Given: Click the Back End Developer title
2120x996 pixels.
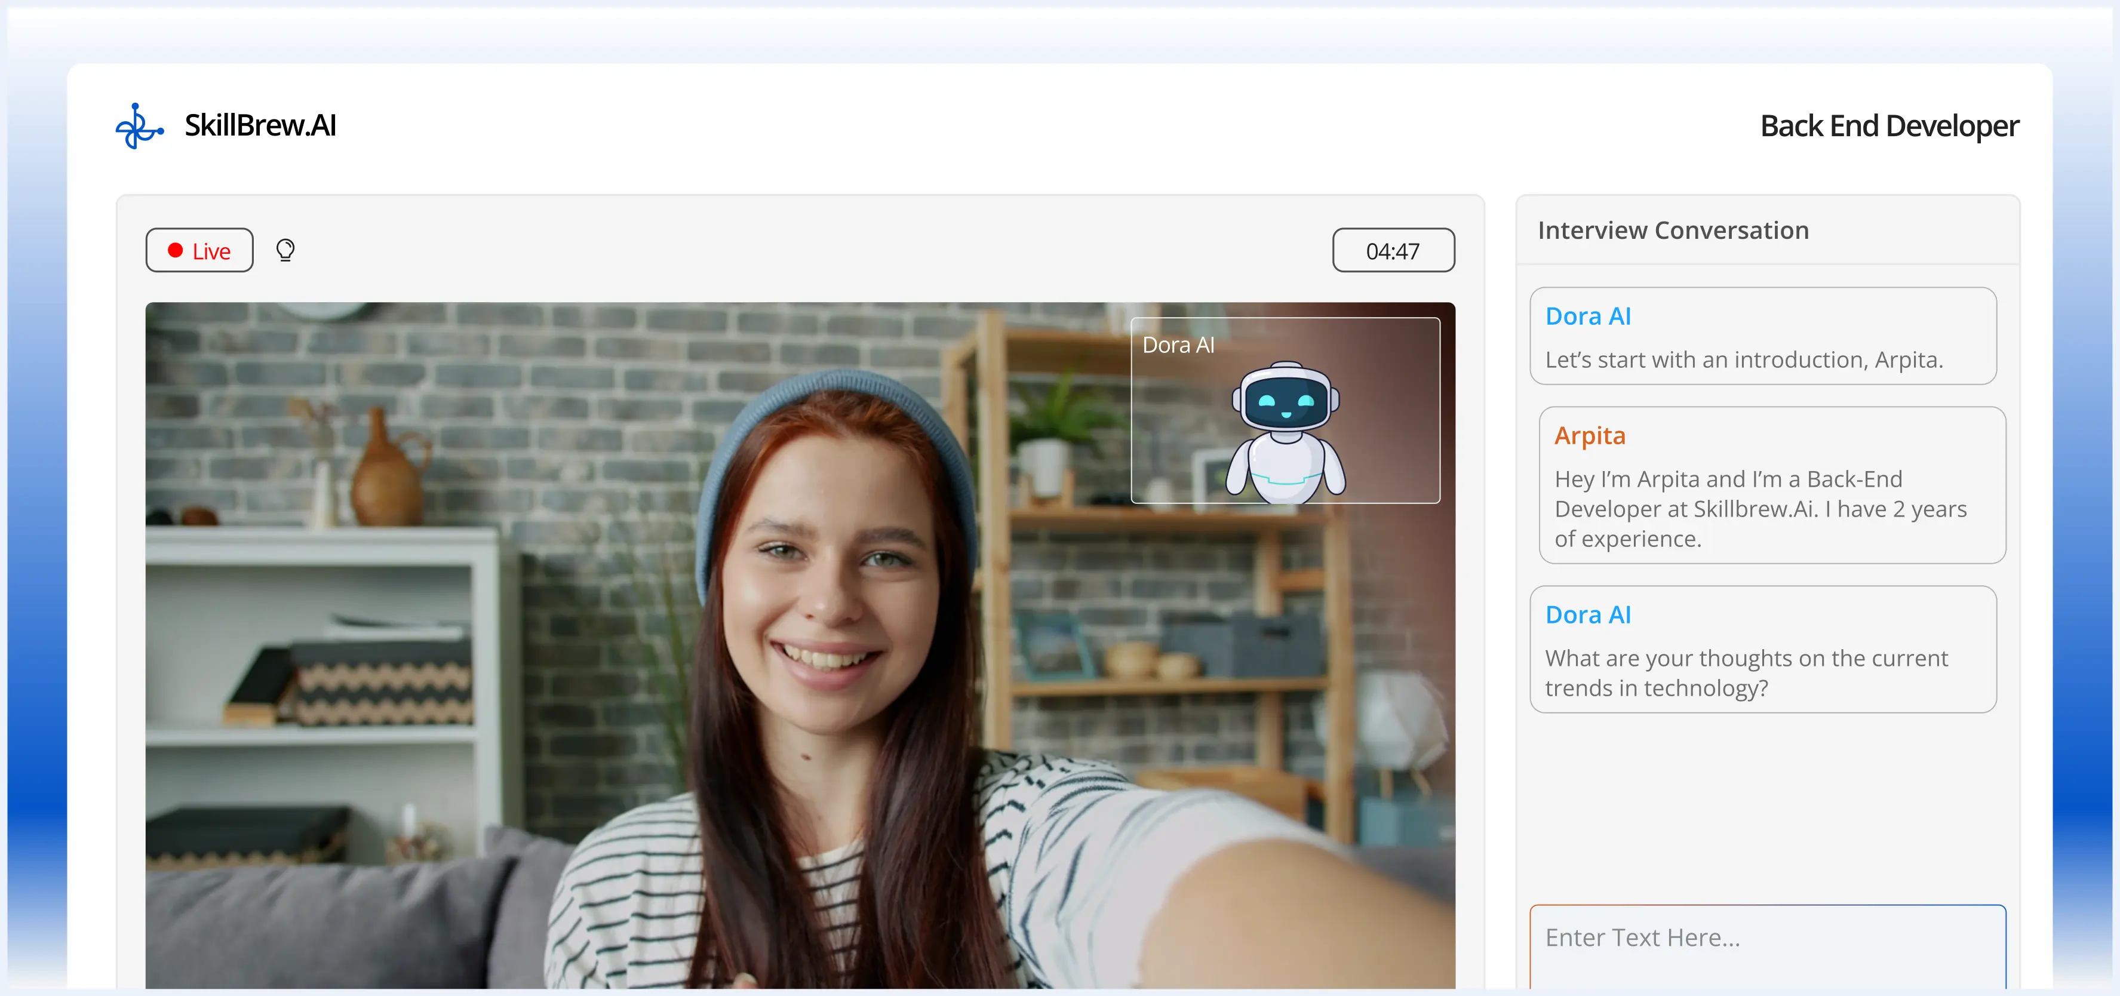Looking at the screenshot, I should click(x=1889, y=126).
